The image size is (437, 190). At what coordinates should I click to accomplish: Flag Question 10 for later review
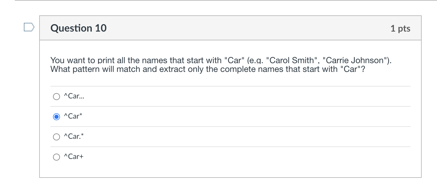(x=29, y=27)
